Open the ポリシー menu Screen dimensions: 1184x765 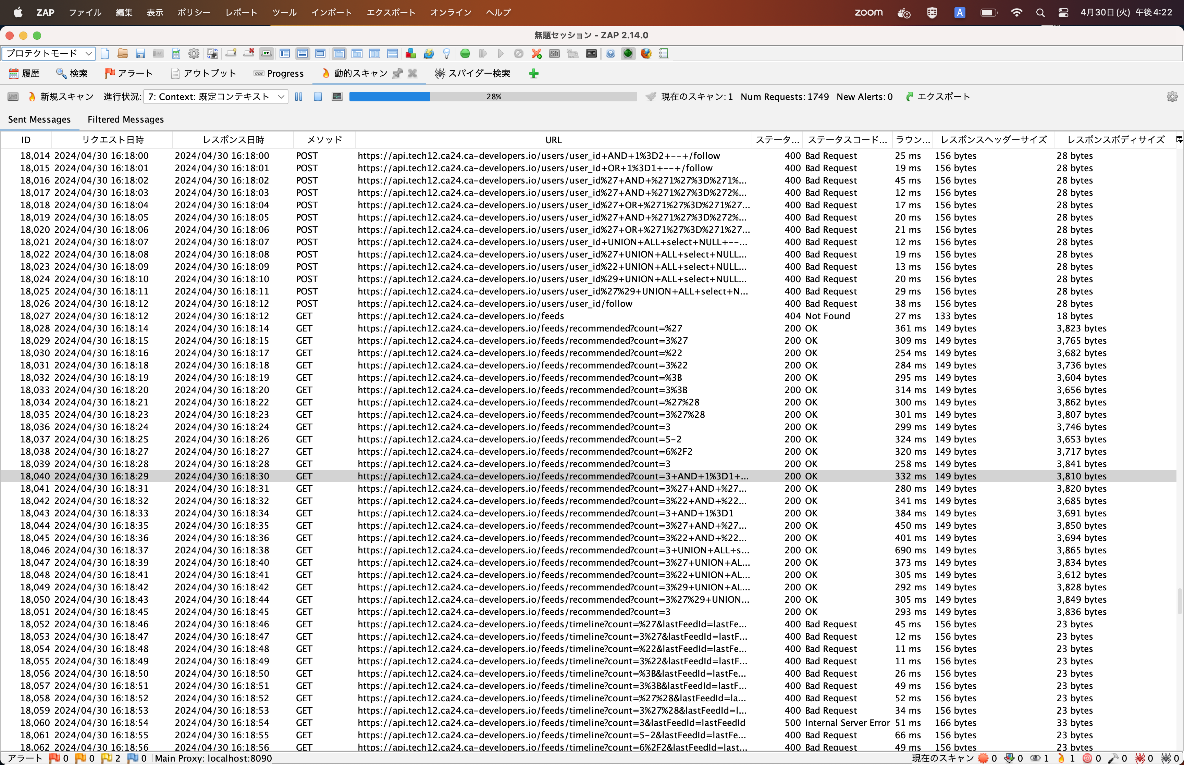194,12
